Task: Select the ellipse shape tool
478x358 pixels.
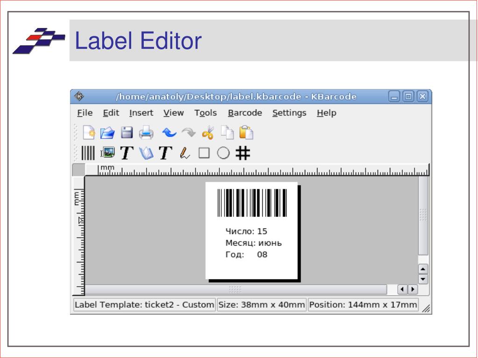Action: [223, 153]
